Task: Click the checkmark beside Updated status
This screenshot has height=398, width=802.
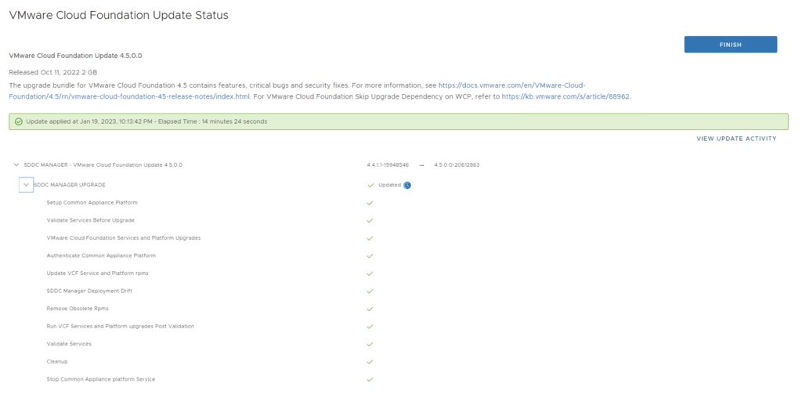Action: pyautogui.click(x=370, y=185)
